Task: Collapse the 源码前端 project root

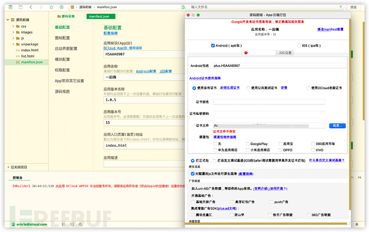Action: 8,20
